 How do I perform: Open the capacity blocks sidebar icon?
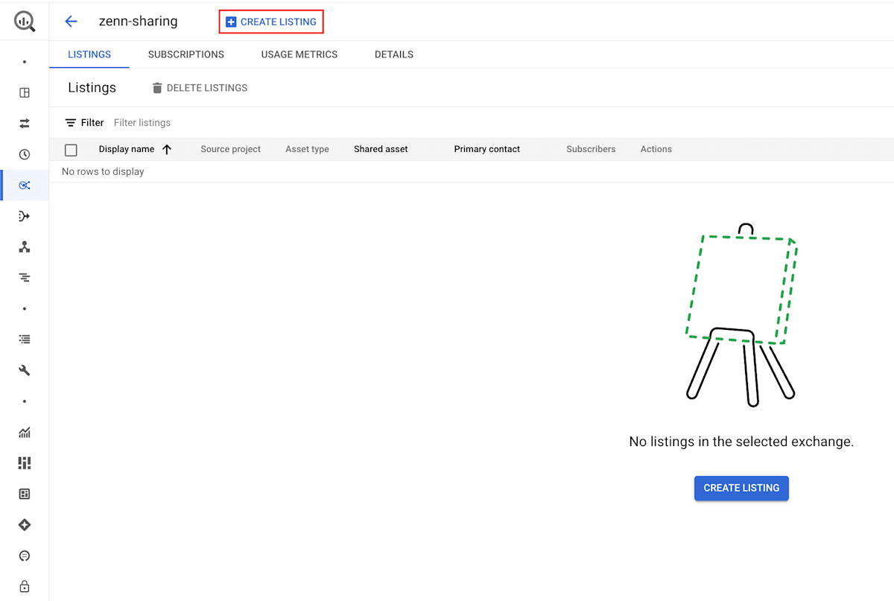[x=25, y=463]
